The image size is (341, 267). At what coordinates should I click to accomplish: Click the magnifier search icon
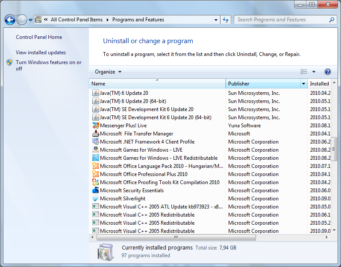(332, 20)
